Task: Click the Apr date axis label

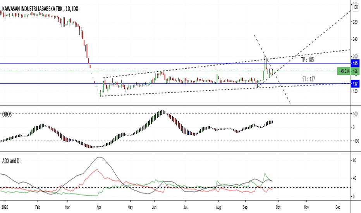Action: tap(99, 207)
